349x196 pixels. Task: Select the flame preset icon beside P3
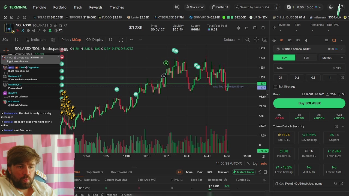pyautogui.click(x=306, y=41)
